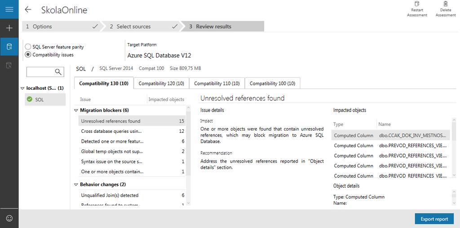Image resolution: width=460 pixels, height=228 pixels.
Task: Collapse the Behavior changes group
Action: click(x=76, y=184)
